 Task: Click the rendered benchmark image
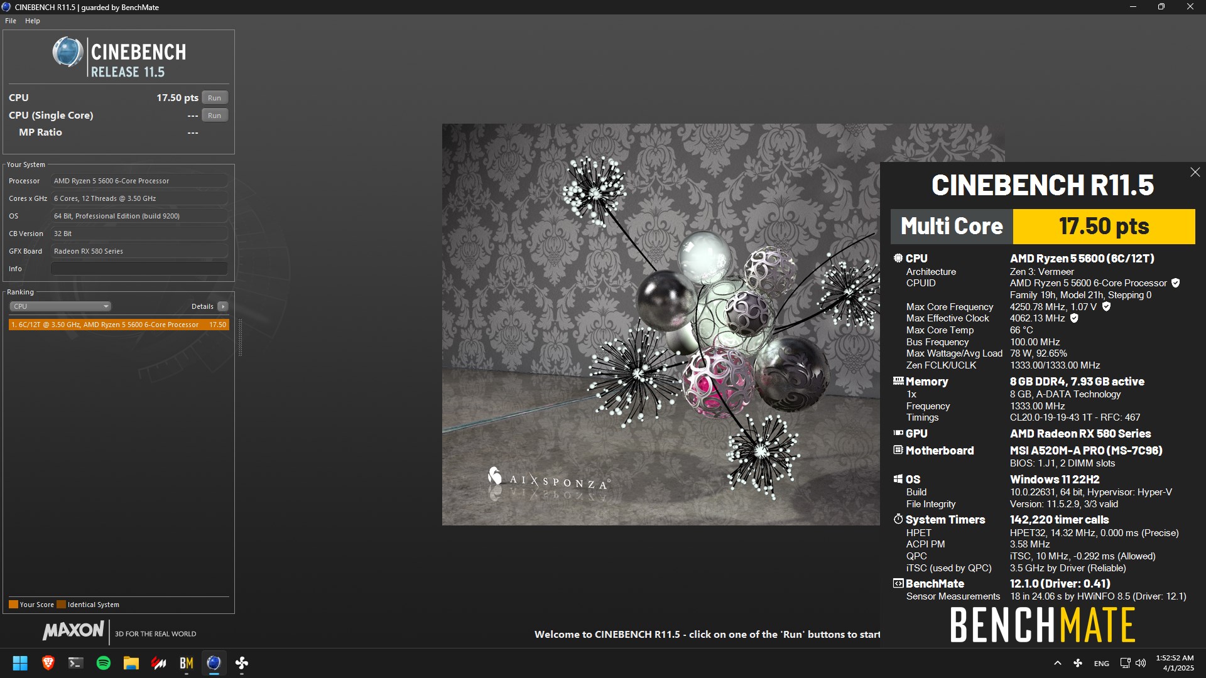[x=661, y=324]
